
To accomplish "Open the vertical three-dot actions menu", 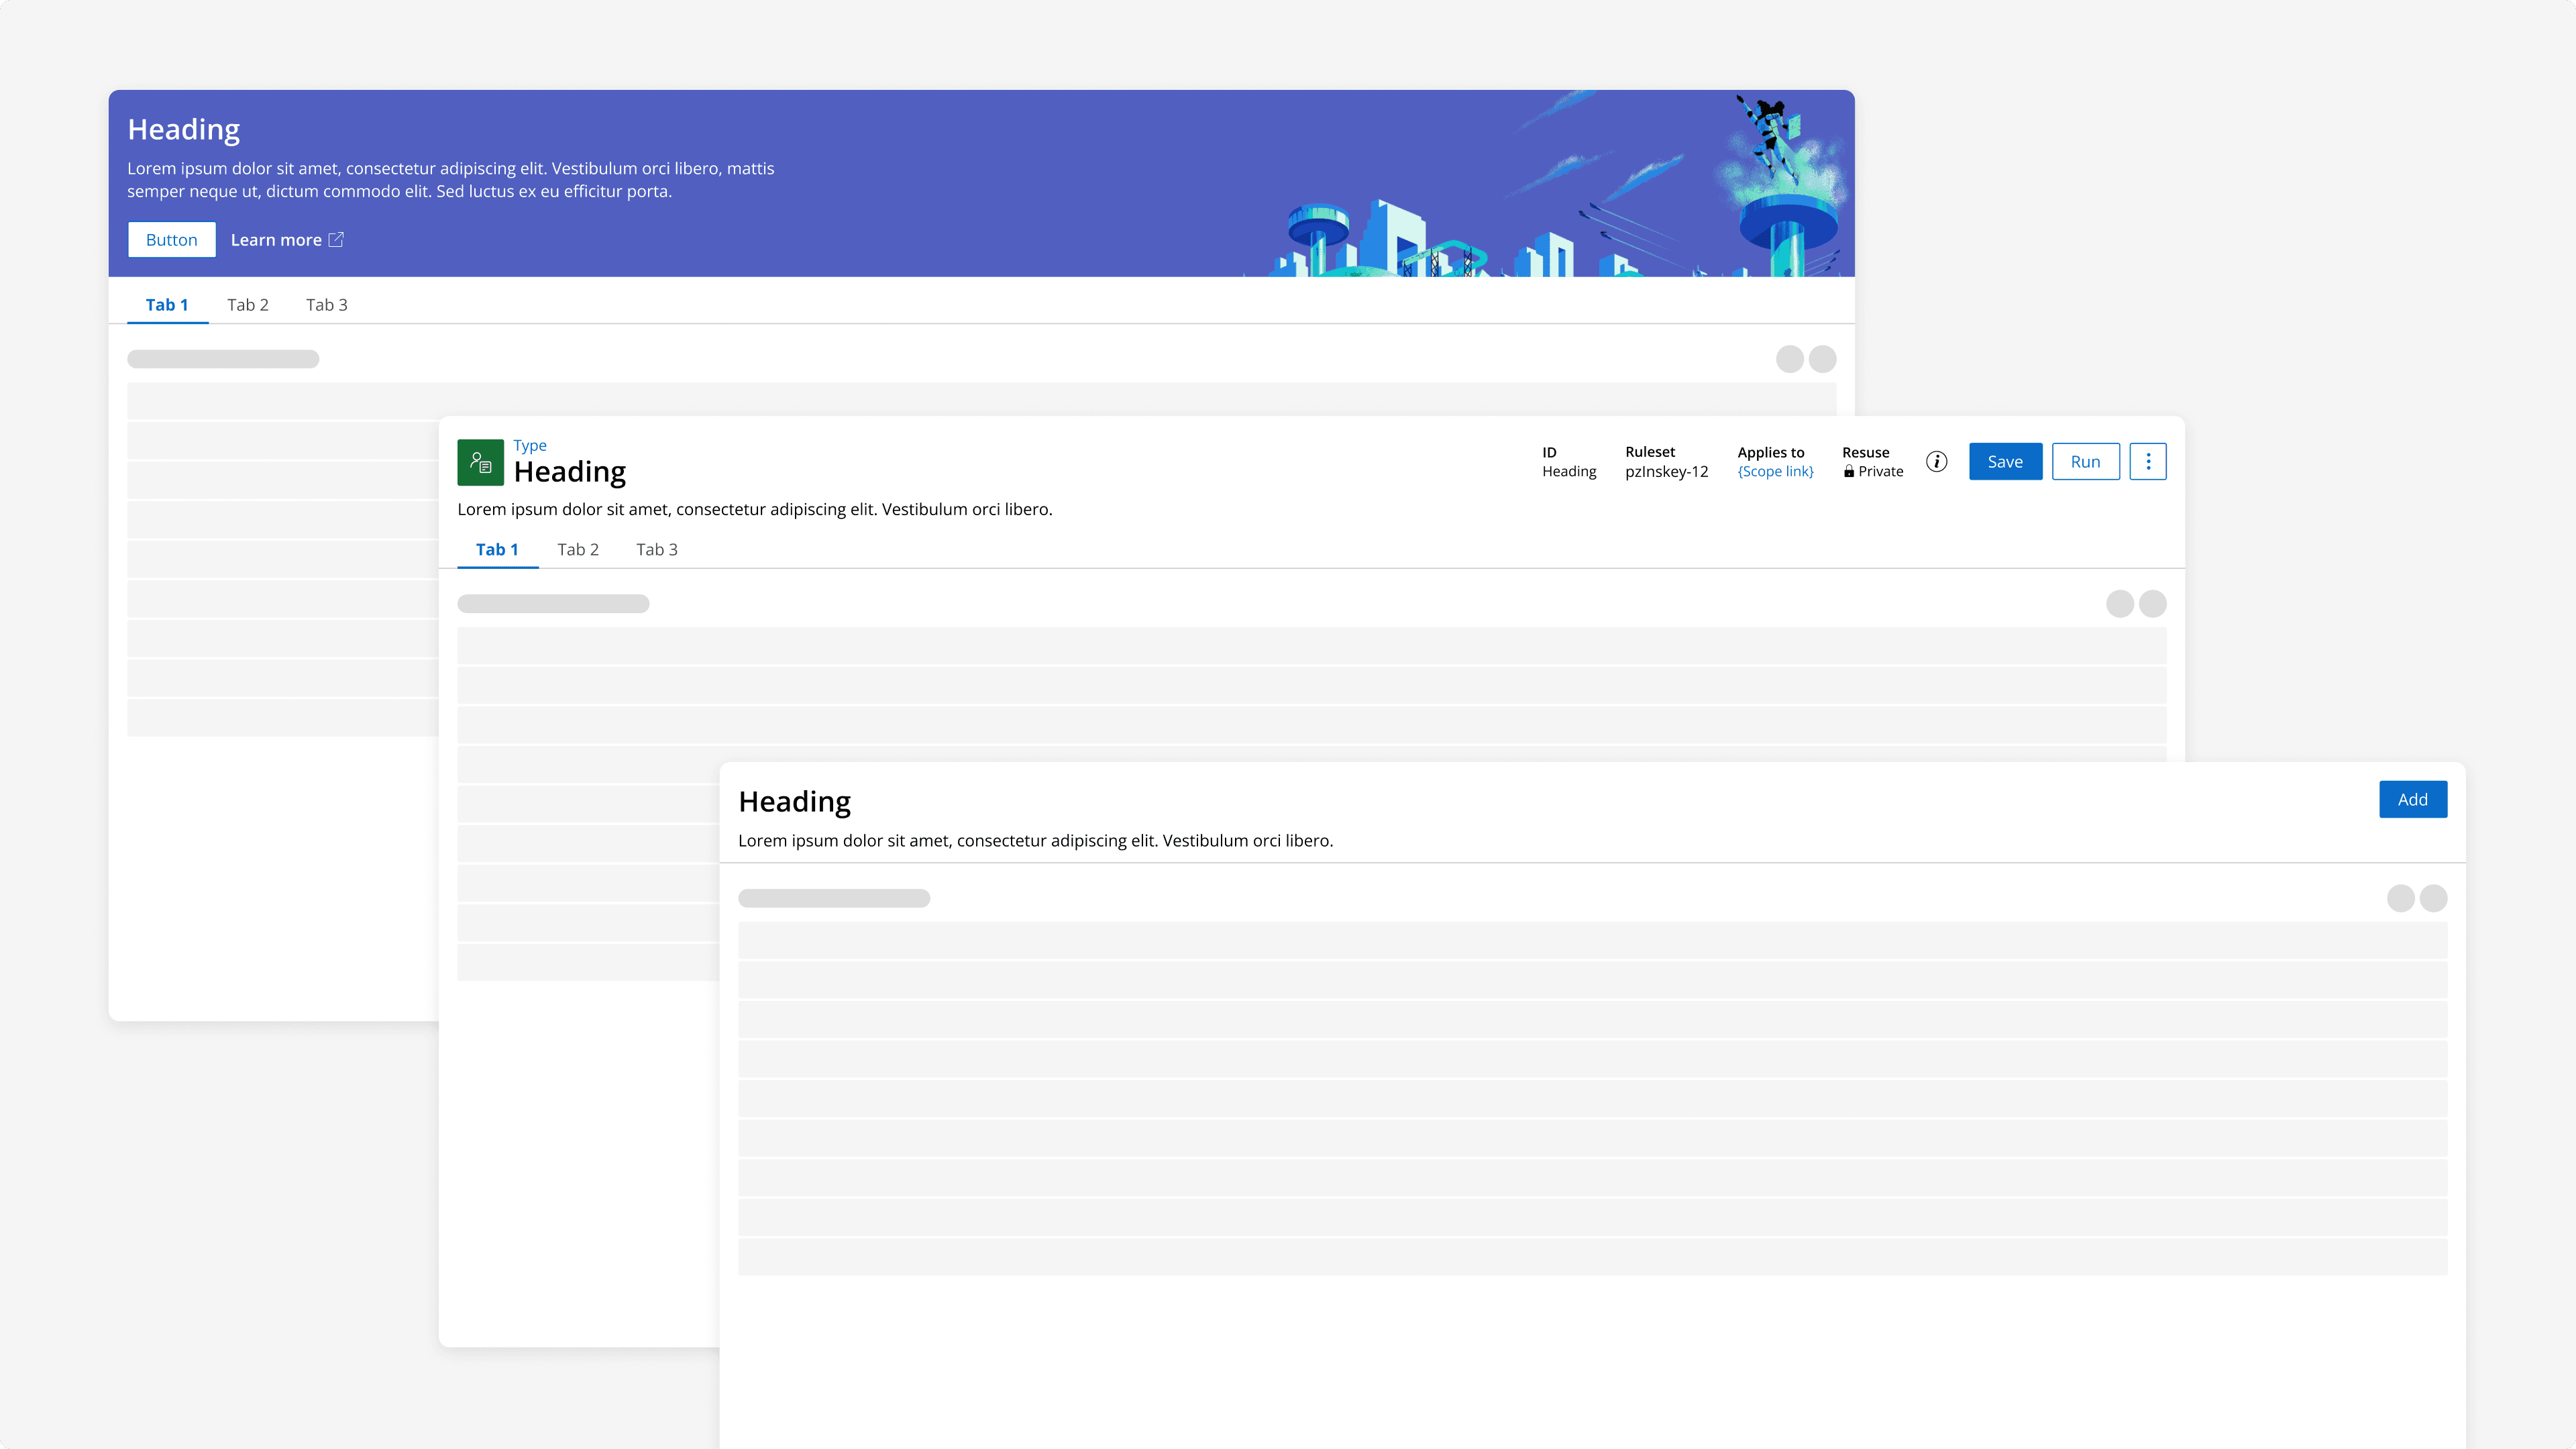I will 2148,462.
